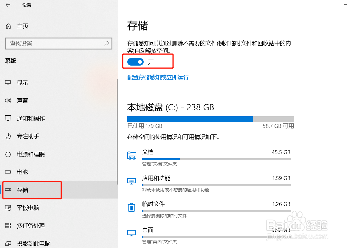347x248 pixels.
Task: Select the 显示 display icon in sidebar
Action: 7,83
